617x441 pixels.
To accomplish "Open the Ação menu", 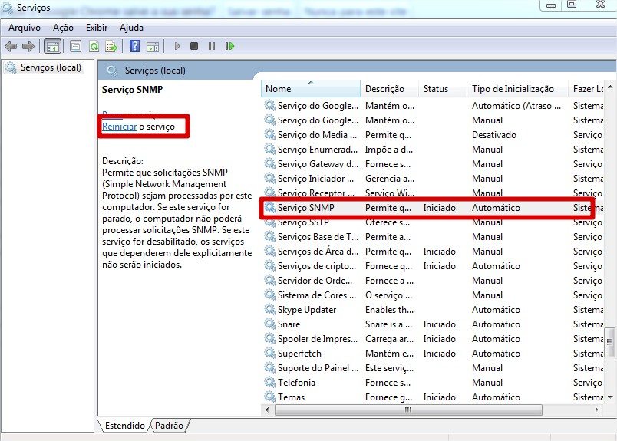I will [64, 27].
